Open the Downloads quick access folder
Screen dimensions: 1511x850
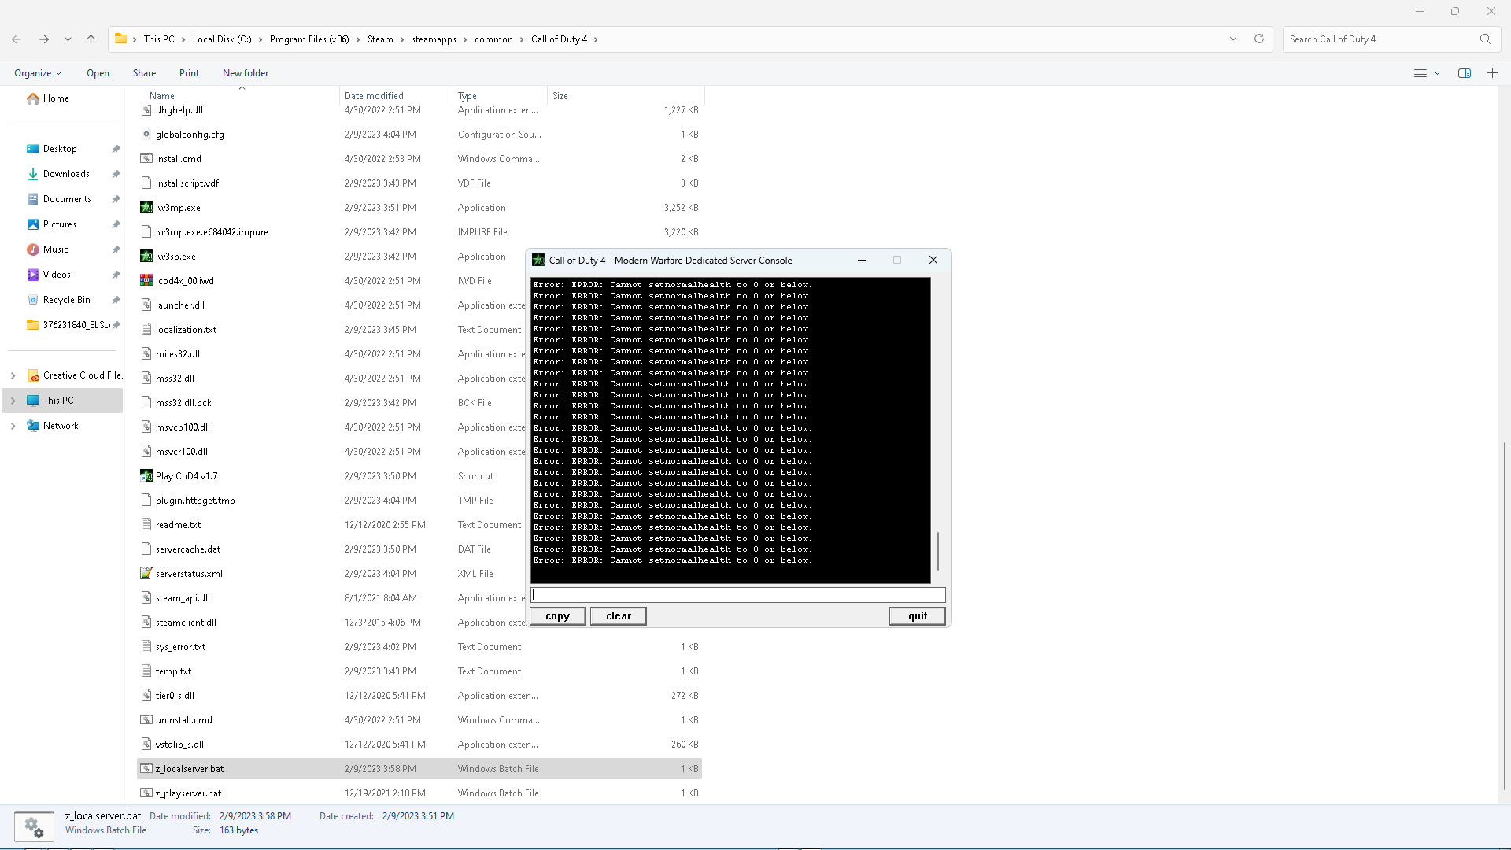coord(66,174)
